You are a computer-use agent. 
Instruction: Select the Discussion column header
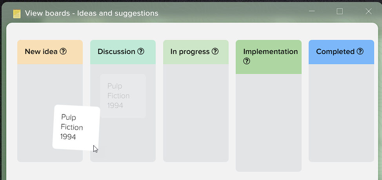coord(123,52)
